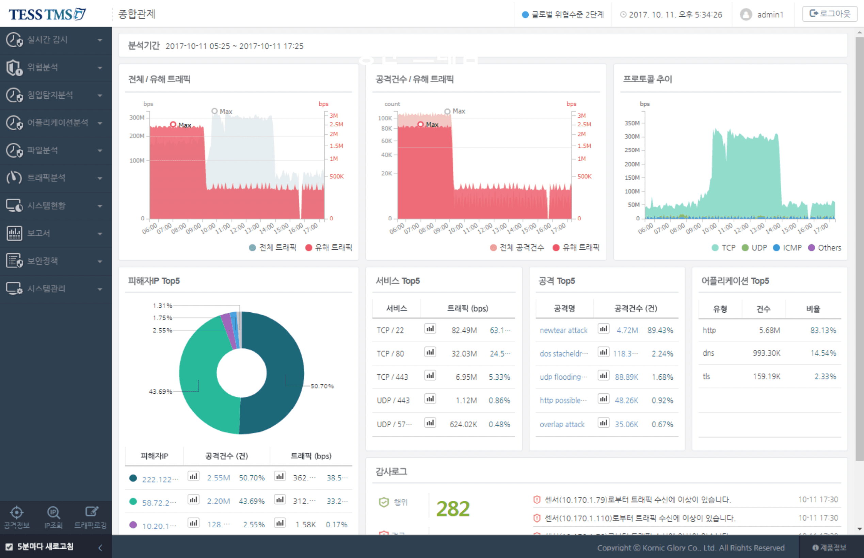Click the 시스템관리 monitor-gear icon

15,289
